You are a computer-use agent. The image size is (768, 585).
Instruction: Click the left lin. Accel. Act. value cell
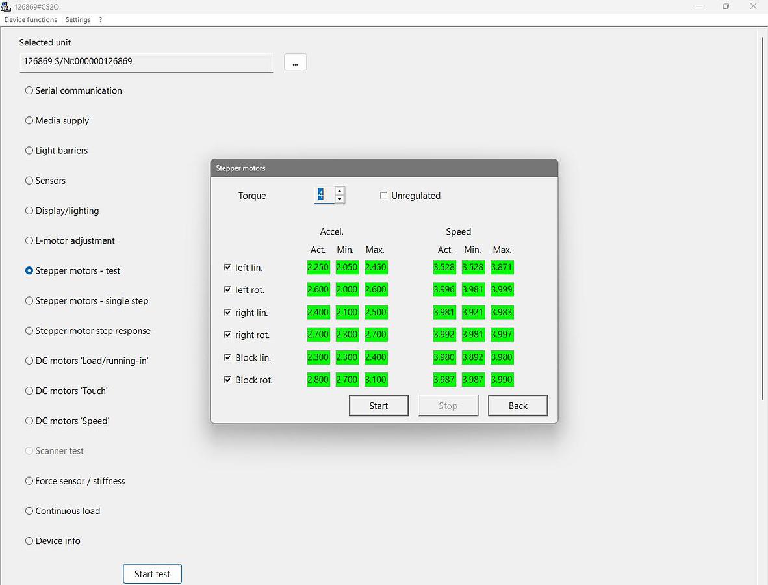click(x=318, y=267)
